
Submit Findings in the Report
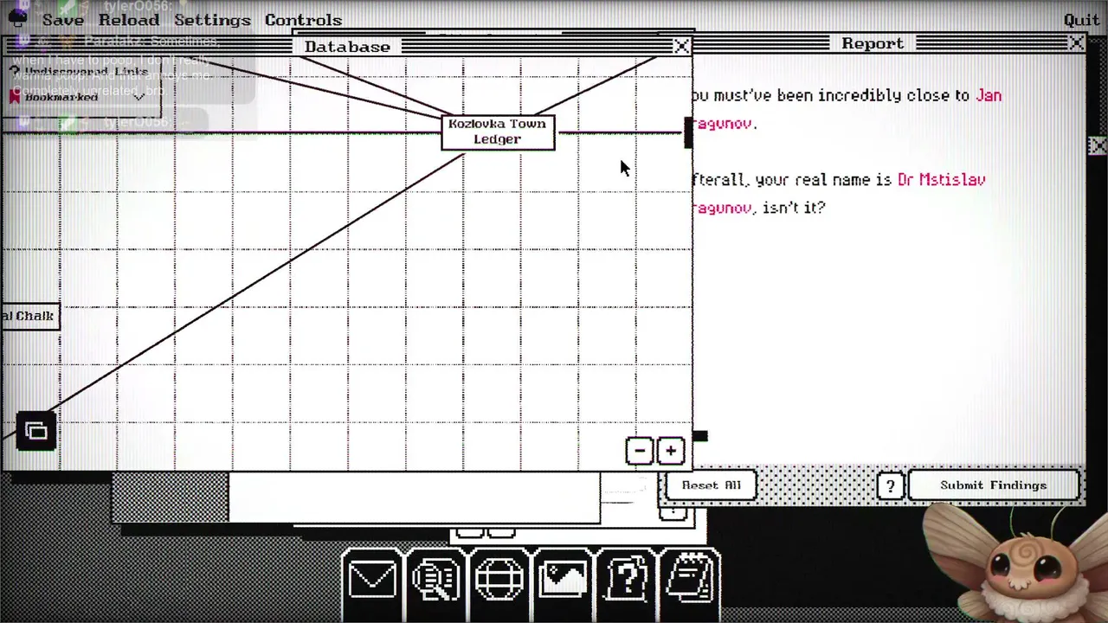tap(994, 485)
